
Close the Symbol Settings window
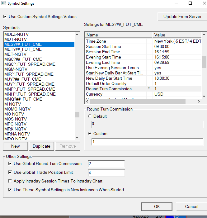[205, 3]
